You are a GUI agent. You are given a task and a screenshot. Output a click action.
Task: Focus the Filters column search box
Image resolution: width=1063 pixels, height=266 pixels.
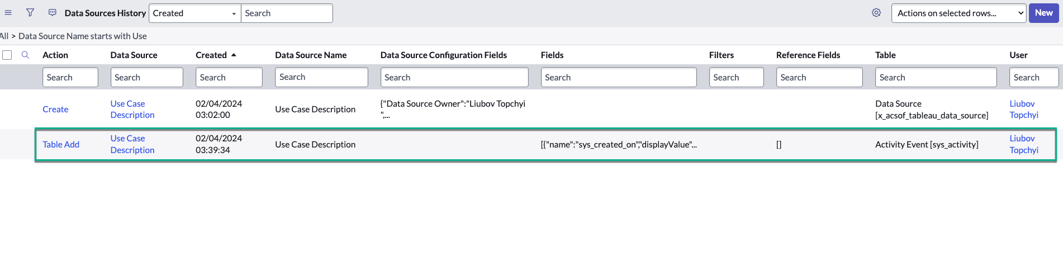[x=737, y=77]
